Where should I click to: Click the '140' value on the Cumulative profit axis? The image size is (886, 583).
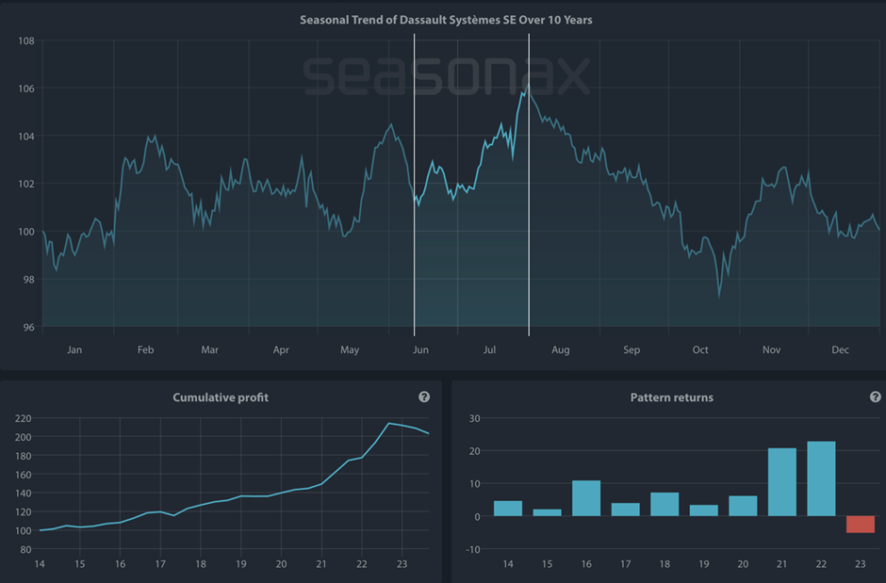24,494
